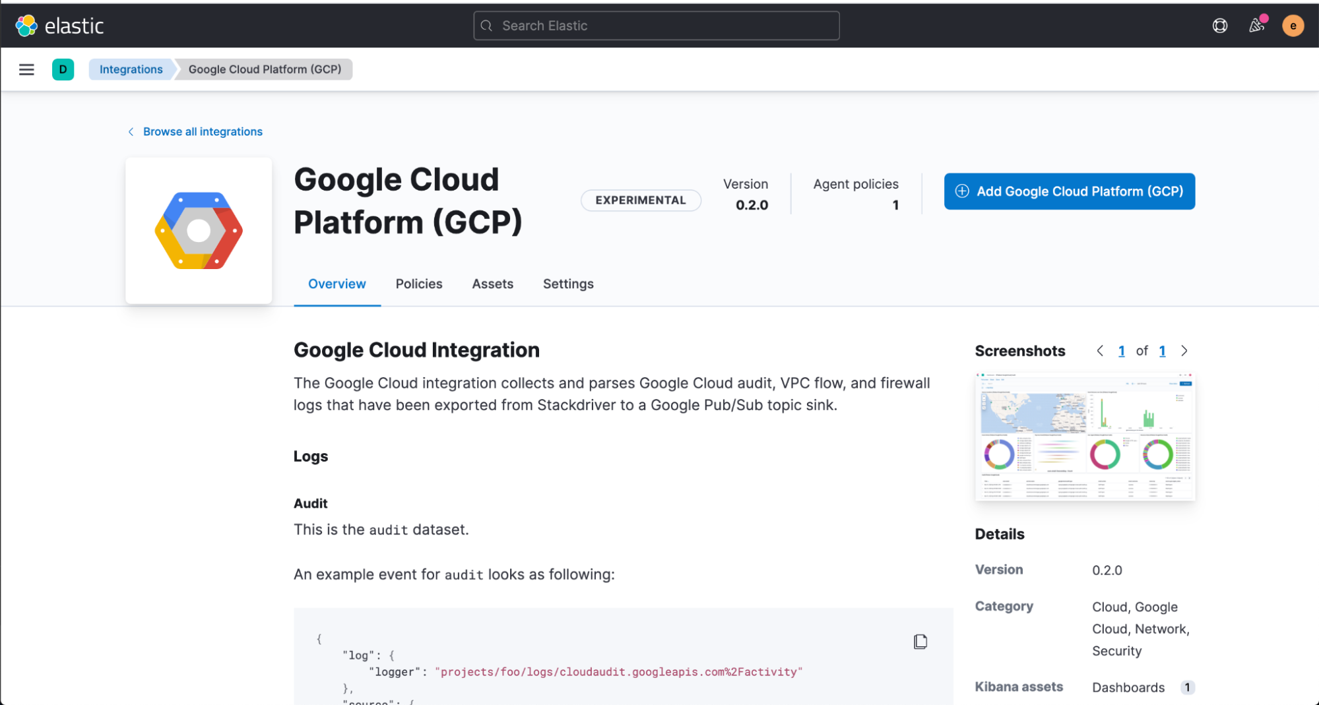Click the total page number in Screenshots
The height and width of the screenshot is (705, 1319).
point(1162,351)
